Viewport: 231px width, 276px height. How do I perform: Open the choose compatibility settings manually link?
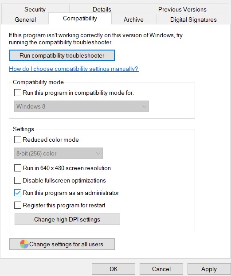point(74,69)
